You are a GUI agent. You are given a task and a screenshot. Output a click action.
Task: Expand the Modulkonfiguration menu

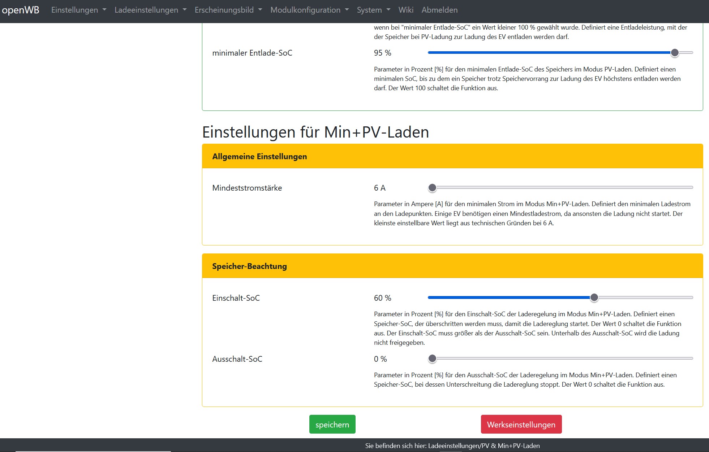coord(309,10)
